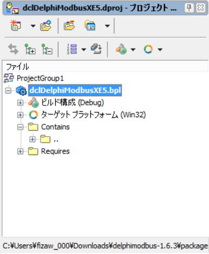The height and width of the screenshot is (254, 209).
Task: Click the Collapse all tree nodes icon
Action: pyautogui.click(x=47, y=49)
